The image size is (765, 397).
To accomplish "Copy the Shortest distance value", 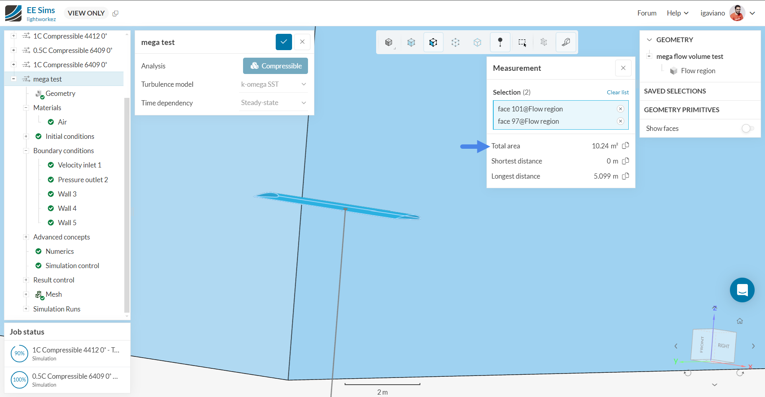I will [x=626, y=161].
